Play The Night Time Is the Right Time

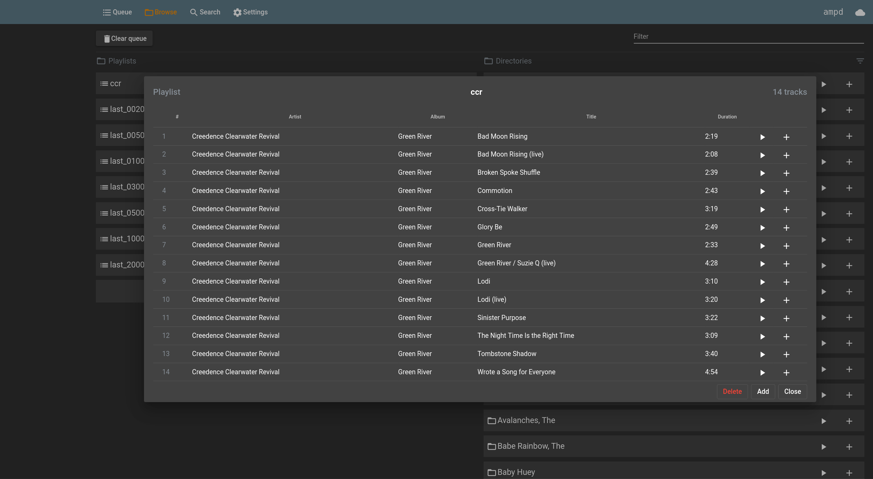coord(762,337)
